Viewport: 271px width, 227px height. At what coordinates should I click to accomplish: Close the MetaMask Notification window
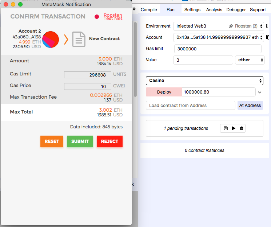tap(6, 4)
